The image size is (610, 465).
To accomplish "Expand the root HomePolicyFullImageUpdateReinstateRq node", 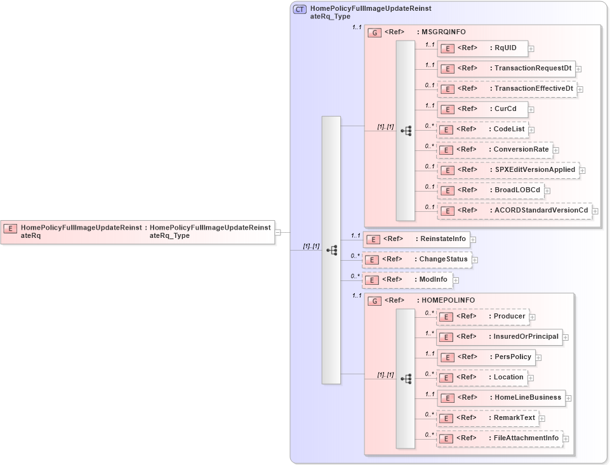I will pos(277,232).
